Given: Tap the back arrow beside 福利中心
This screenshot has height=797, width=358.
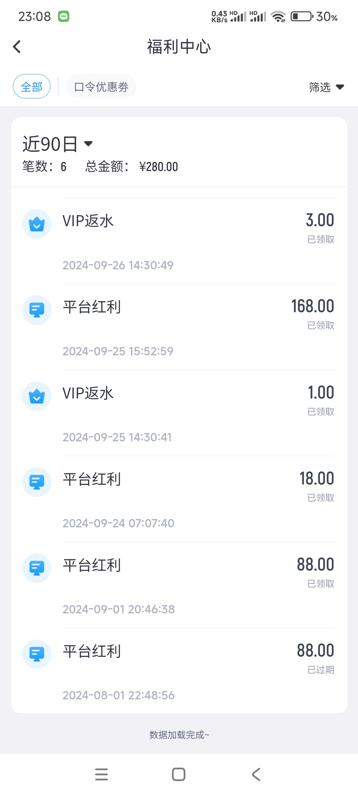Looking at the screenshot, I should coord(17,46).
